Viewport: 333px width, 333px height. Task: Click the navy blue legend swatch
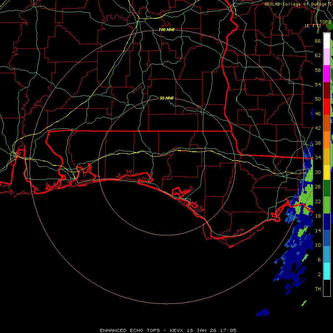click(327, 222)
